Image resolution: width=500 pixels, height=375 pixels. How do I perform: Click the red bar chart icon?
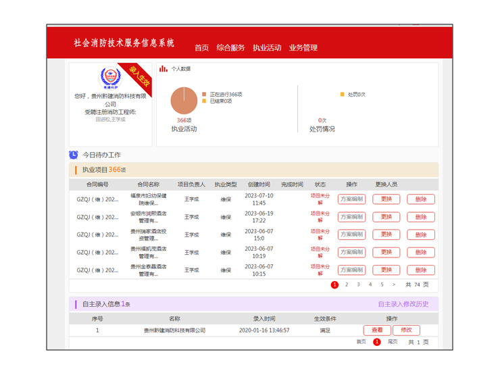(163, 69)
